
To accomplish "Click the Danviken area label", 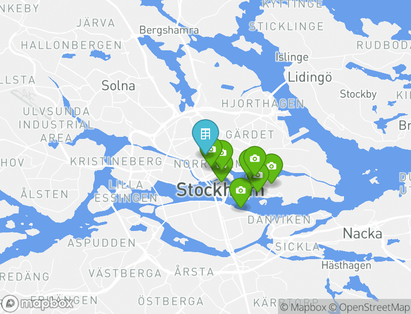I will (280, 220).
